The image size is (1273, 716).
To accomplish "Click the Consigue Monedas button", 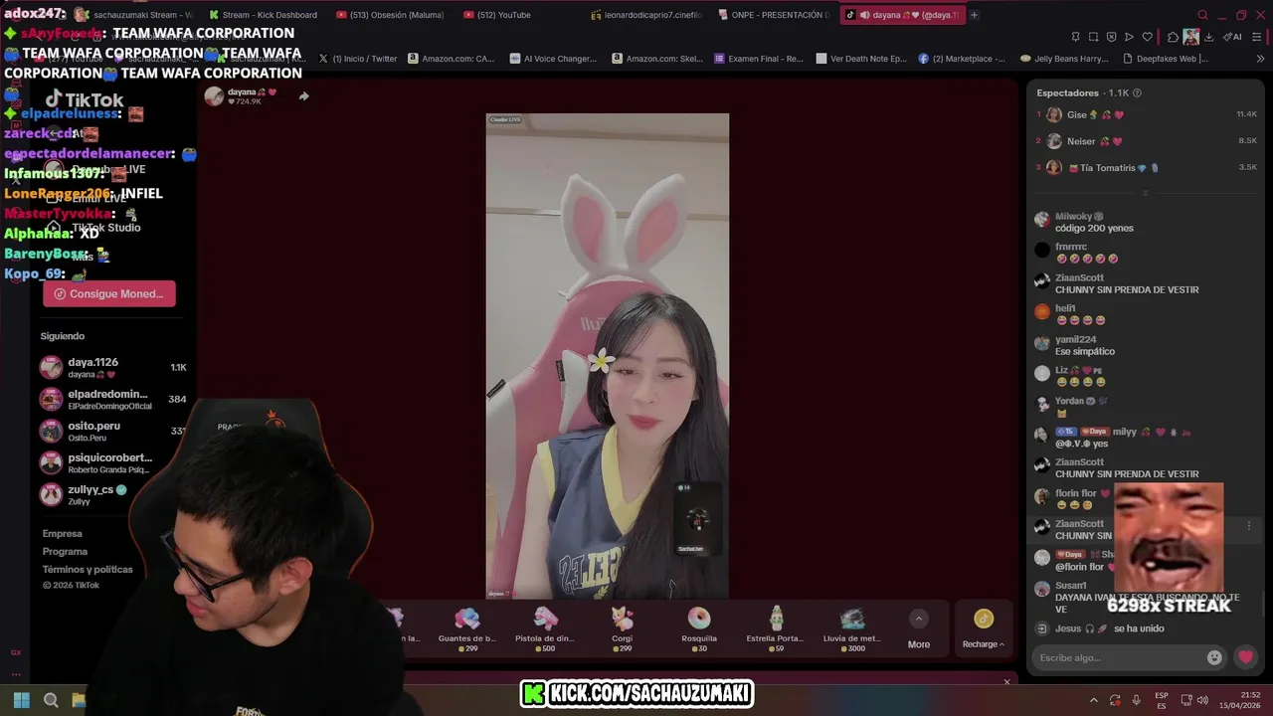I will pyautogui.click(x=109, y=294).
